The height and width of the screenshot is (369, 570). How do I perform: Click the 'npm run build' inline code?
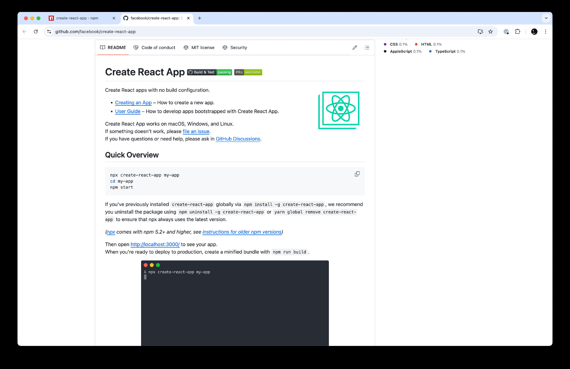point(290,252)
